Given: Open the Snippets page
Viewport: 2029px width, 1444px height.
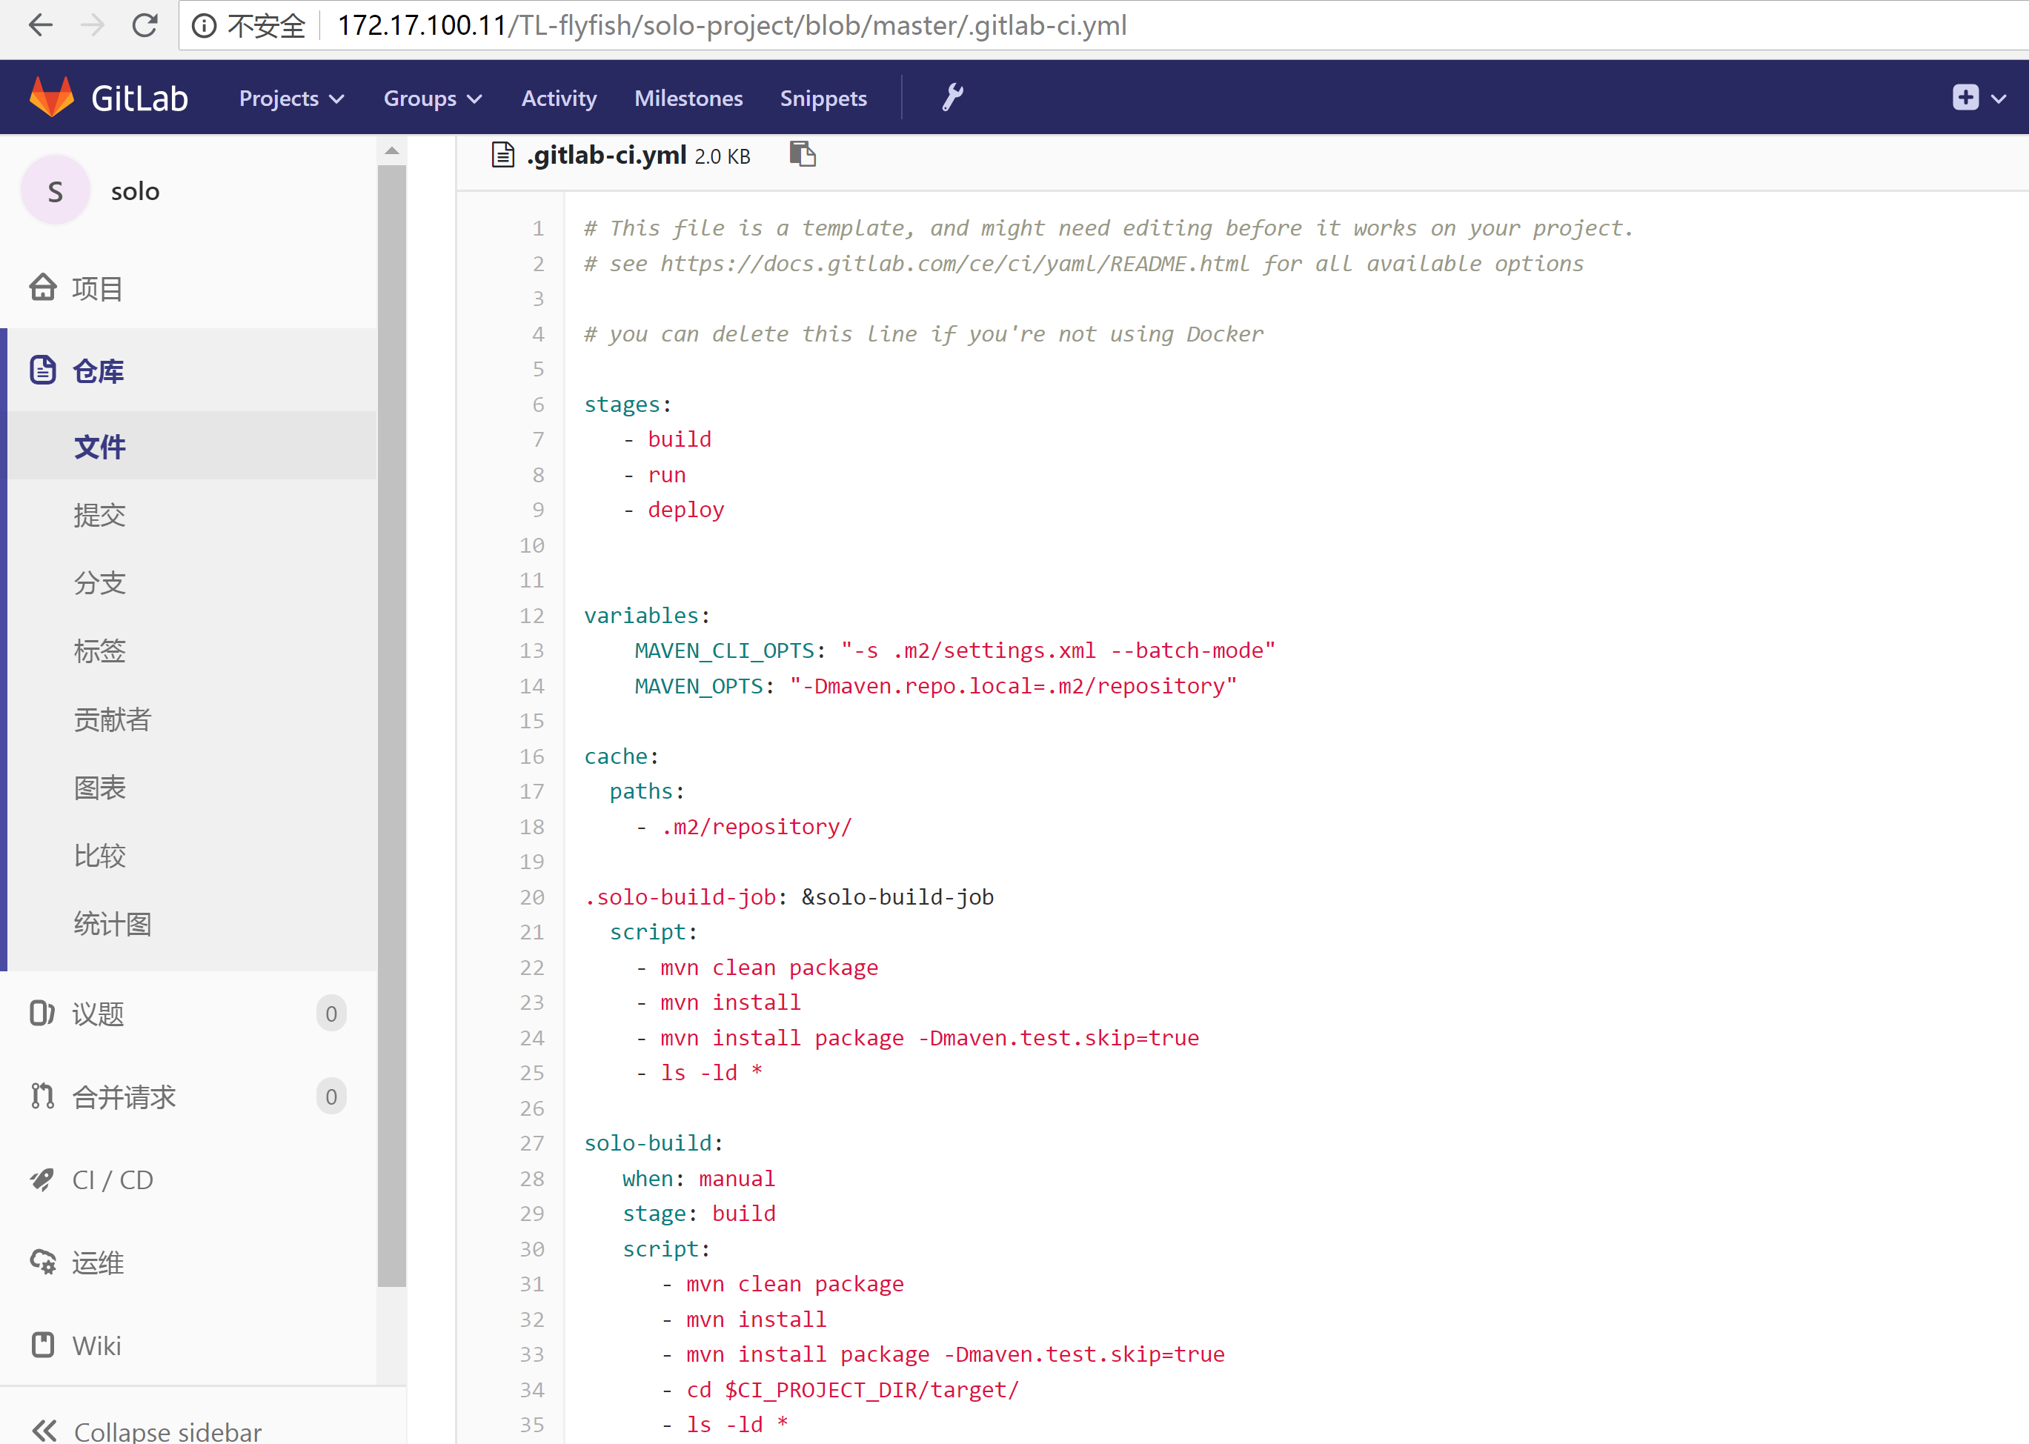Looking at the screenshot, I should click(823, 98).
